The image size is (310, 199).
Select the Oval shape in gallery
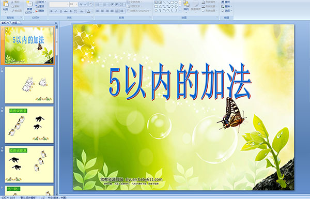pos(176,2)
